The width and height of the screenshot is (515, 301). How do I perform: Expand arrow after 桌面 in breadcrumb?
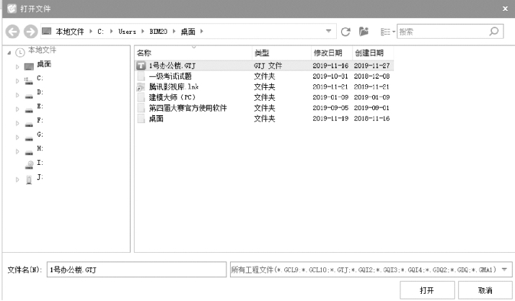pos(202,32)
